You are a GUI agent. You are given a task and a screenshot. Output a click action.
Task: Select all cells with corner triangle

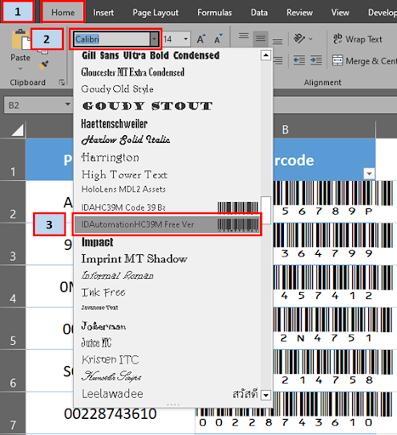pyautogui.click(x=17, y=130)
